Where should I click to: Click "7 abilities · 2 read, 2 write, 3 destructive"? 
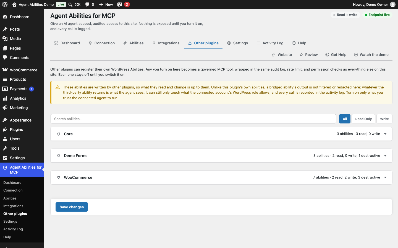tap(346, 177)
